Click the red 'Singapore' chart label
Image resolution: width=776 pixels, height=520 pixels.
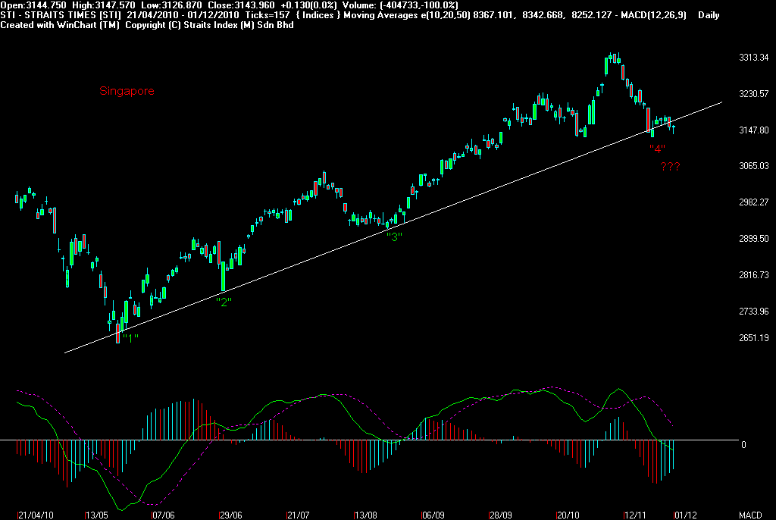pos(127,91)
